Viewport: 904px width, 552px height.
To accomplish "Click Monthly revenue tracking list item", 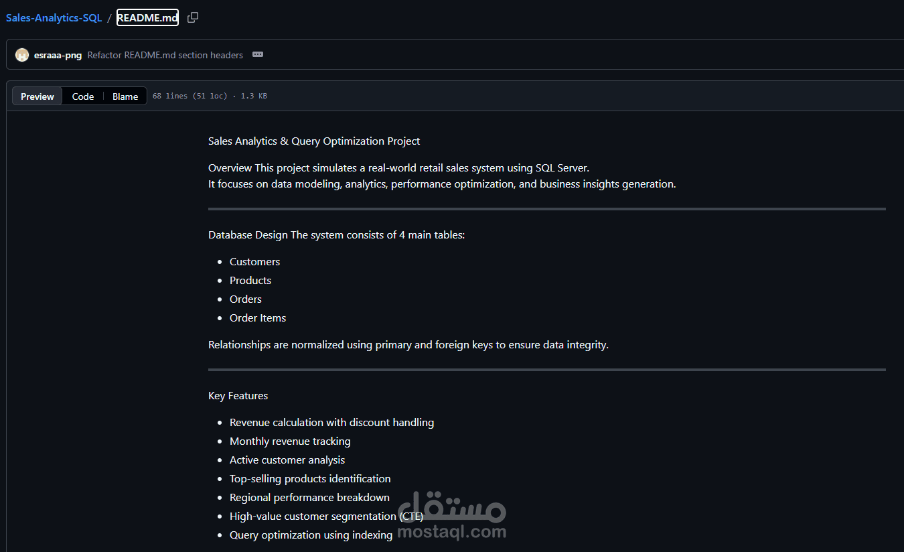I will tap(290, 441).
